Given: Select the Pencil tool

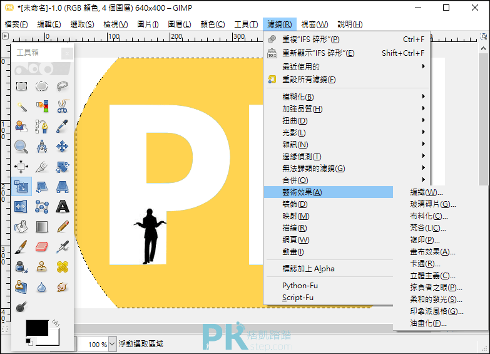Looking at the screenshot, I should tap(62, 227).
